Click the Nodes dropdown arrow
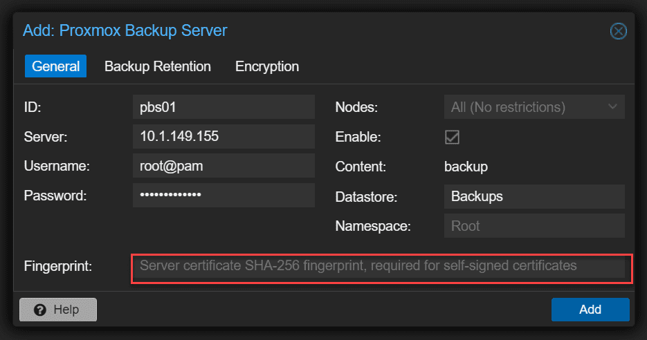The image size is (647, 340). (x=612, y=107)
